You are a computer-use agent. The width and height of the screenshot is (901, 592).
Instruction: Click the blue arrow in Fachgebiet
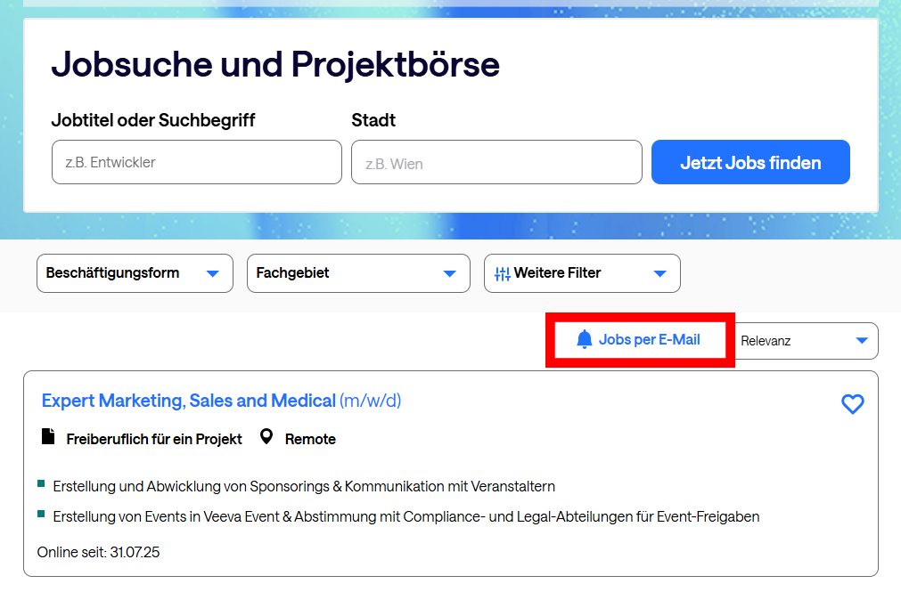450,273
